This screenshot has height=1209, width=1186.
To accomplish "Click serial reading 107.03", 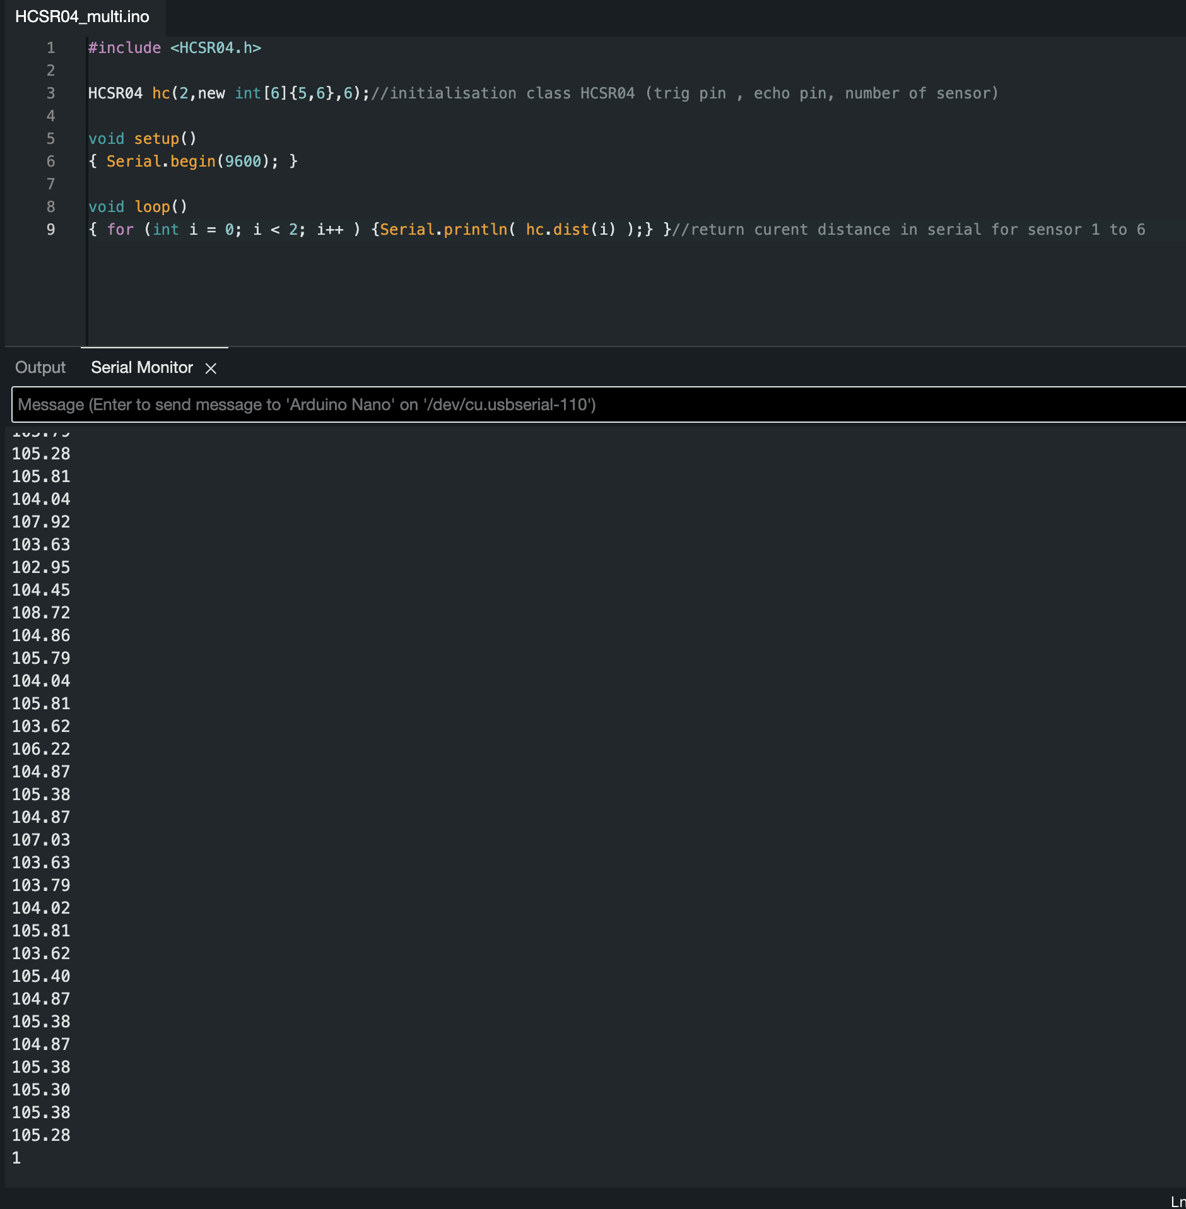I will tap(41, 840).
